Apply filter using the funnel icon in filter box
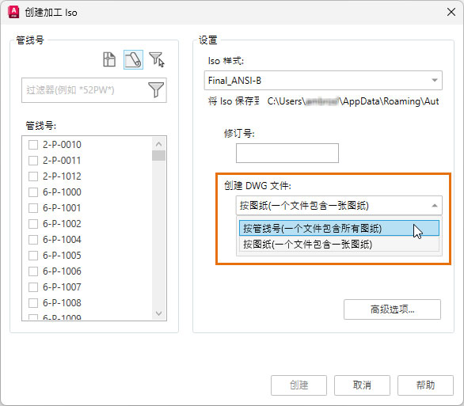Image resolution: width=464 pixels, height=406 pixels. tap(156, 90)
